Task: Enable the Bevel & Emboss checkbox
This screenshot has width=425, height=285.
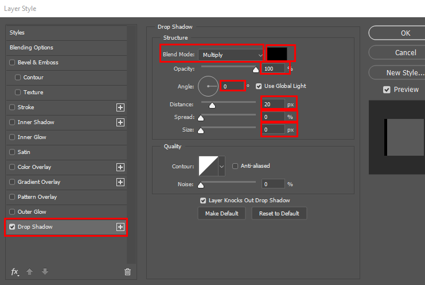Action: click(x=13, y=63)
